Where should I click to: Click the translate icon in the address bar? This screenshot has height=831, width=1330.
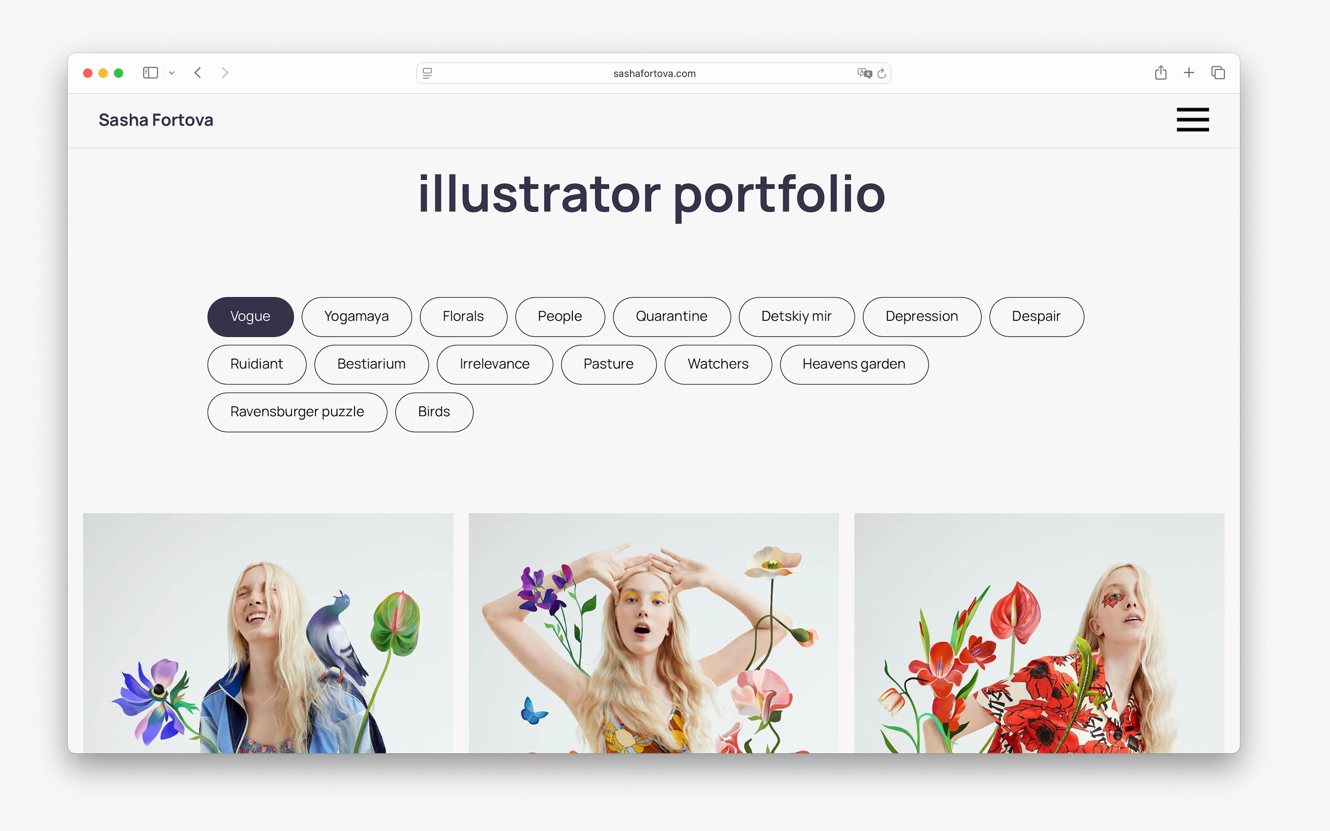(864, 73)
